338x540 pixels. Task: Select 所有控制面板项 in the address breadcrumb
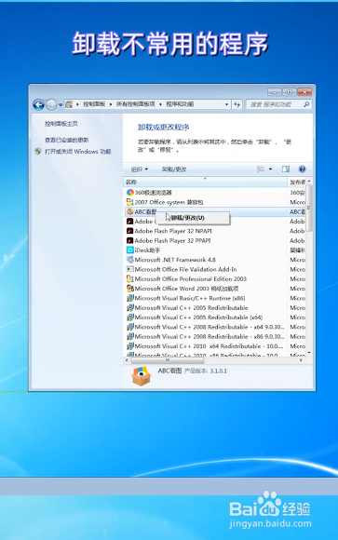(x=135, y=104)
